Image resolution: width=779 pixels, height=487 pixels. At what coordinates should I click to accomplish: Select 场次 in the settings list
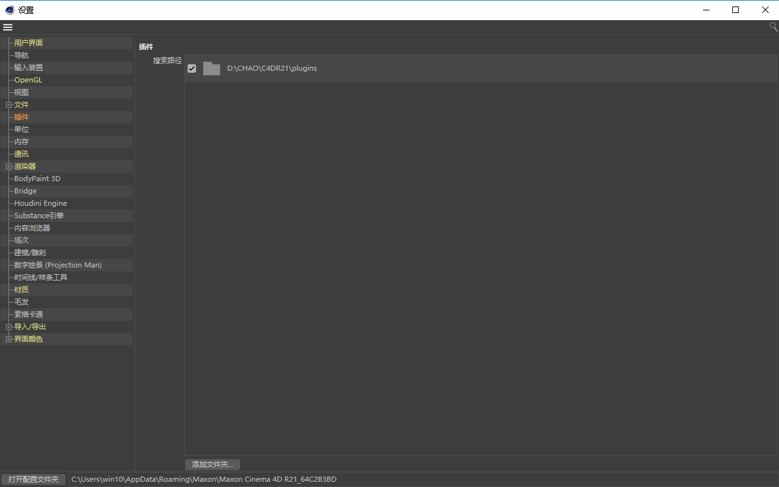21,240
